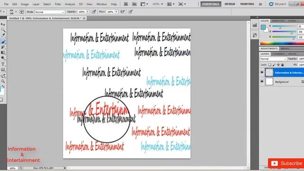Hide the Background layer

point(262,82)
